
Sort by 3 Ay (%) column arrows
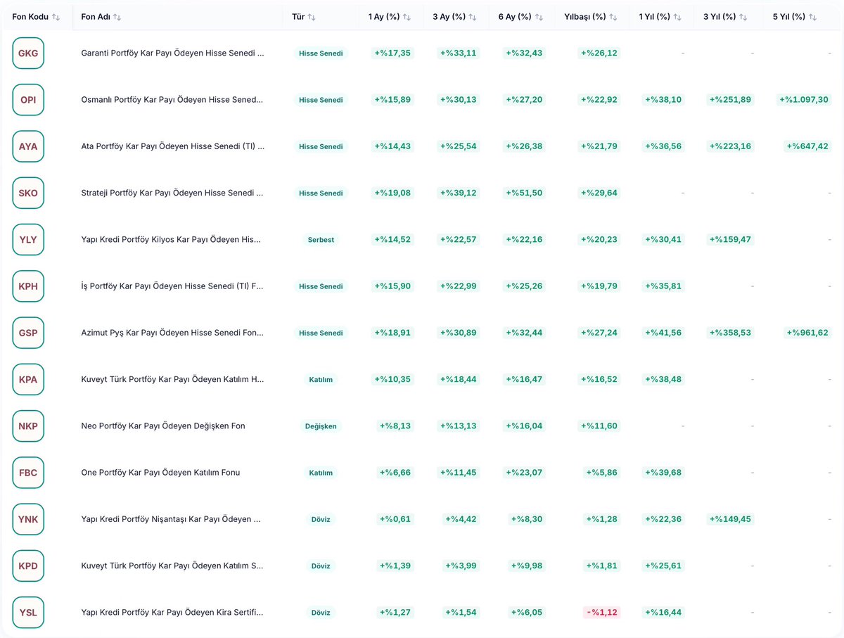point(473,17)
